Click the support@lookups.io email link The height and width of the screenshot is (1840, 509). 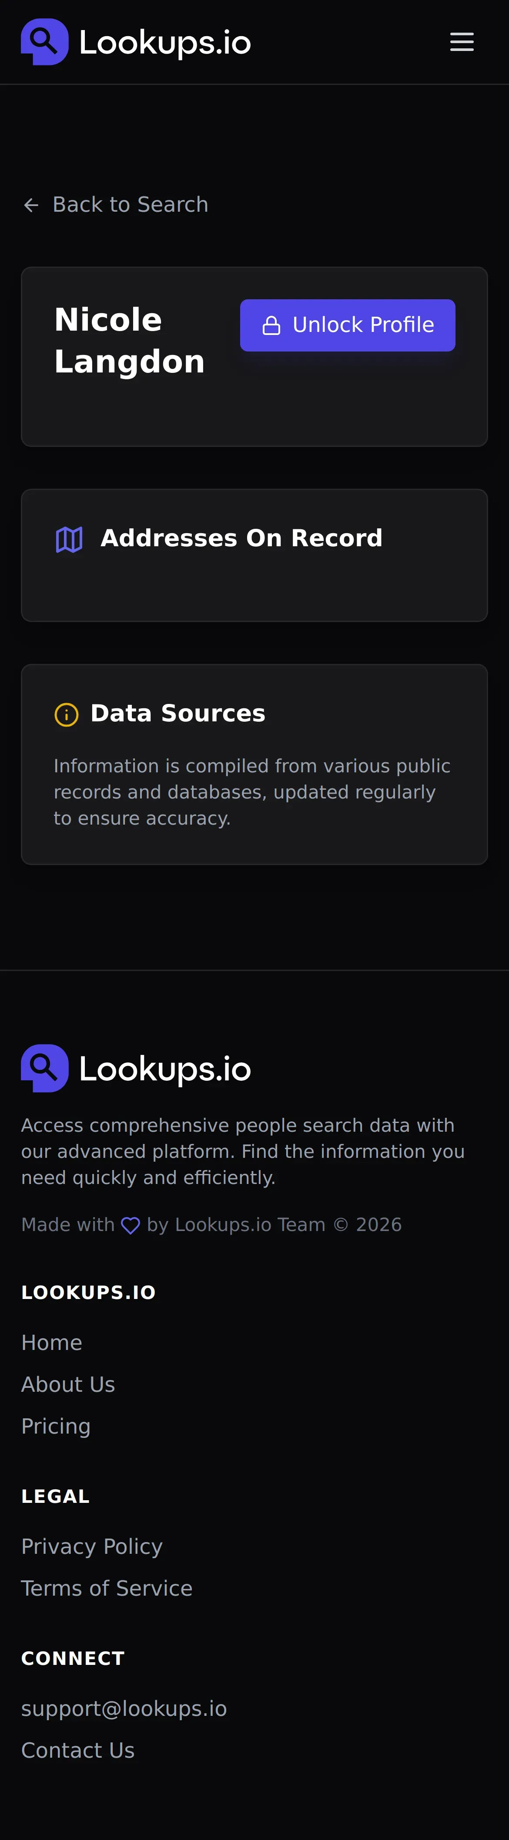124,1708
